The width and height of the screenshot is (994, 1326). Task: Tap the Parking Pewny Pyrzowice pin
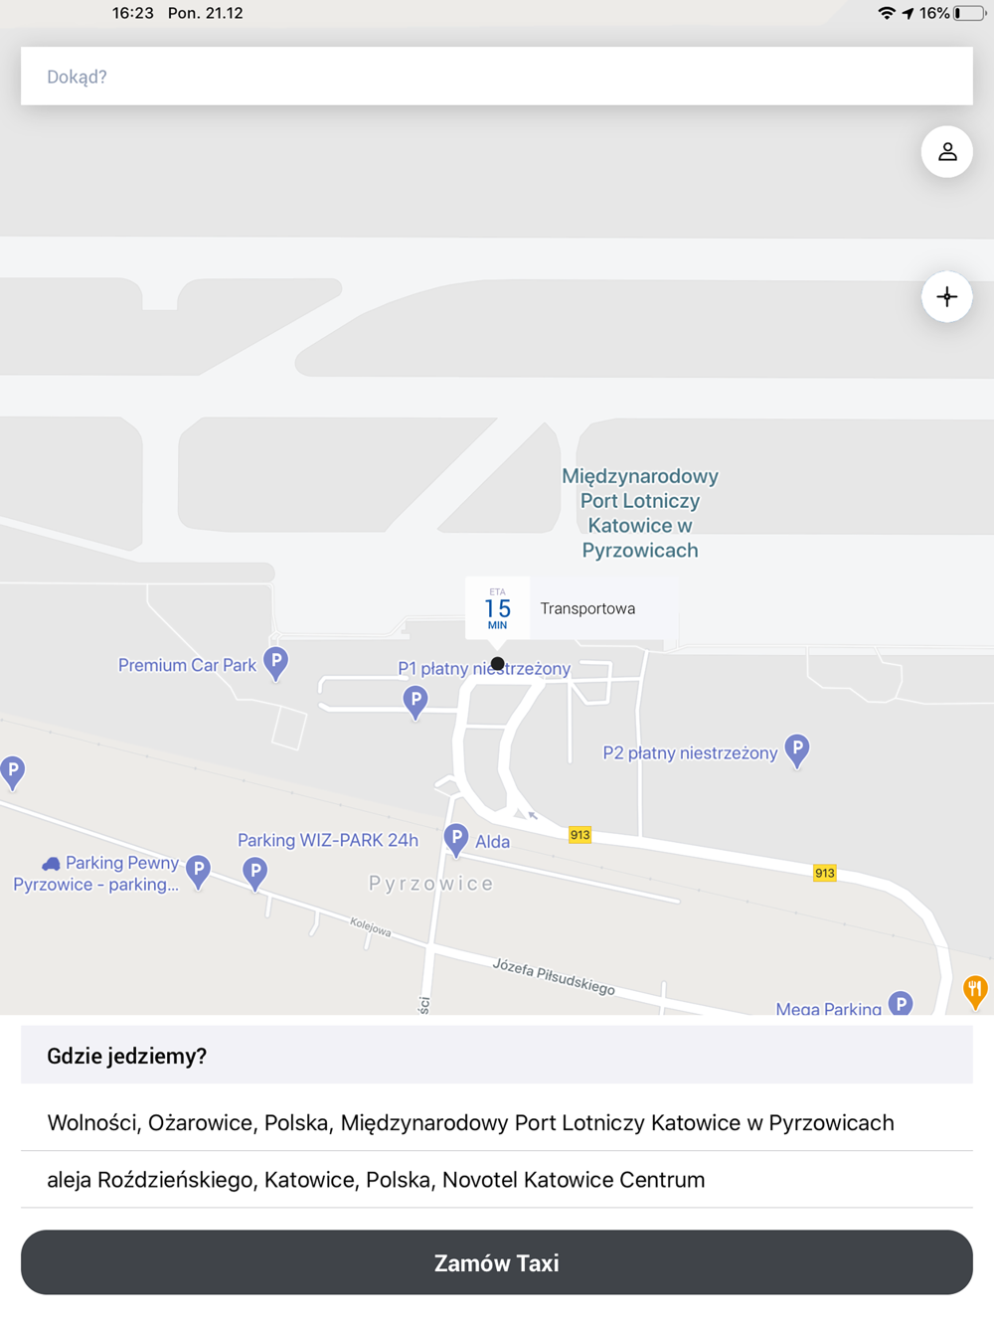[198, 872]
